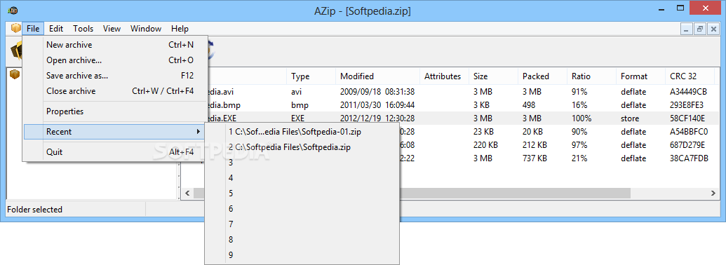Select the 'bmp' type cell
This screenshot has height=265, width=726.
click(x=300, y=105)
